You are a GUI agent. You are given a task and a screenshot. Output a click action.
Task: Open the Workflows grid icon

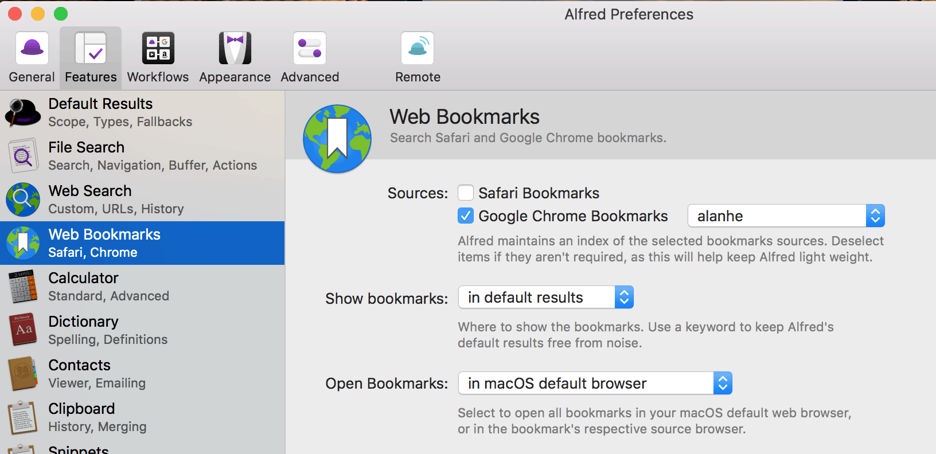[158, 48]
